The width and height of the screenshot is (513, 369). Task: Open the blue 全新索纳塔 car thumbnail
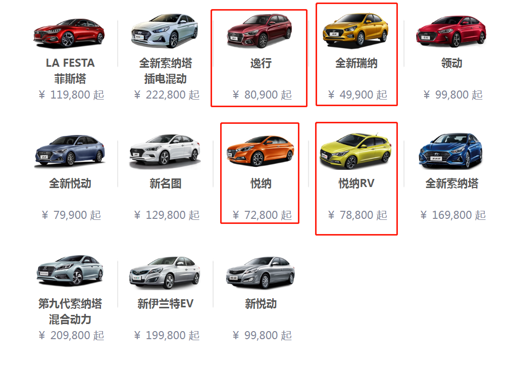click(451, 151)
